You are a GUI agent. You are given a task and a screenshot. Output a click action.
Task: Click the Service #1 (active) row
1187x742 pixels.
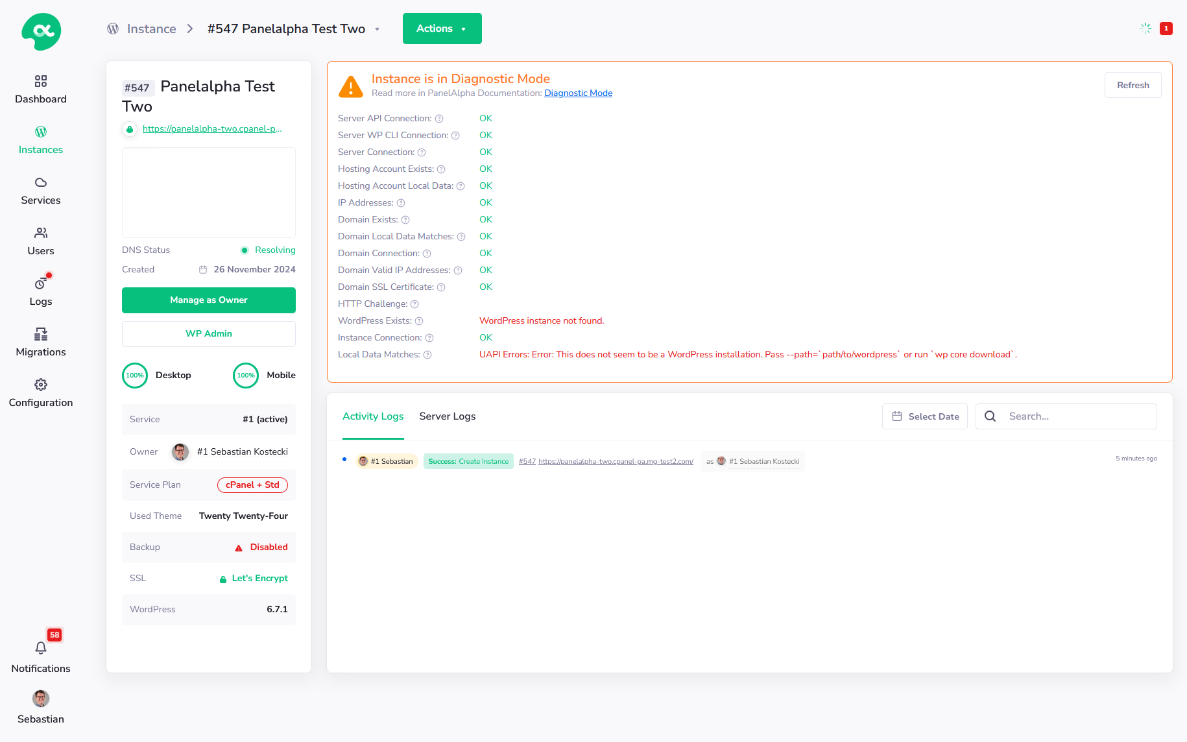coord(209,420)
